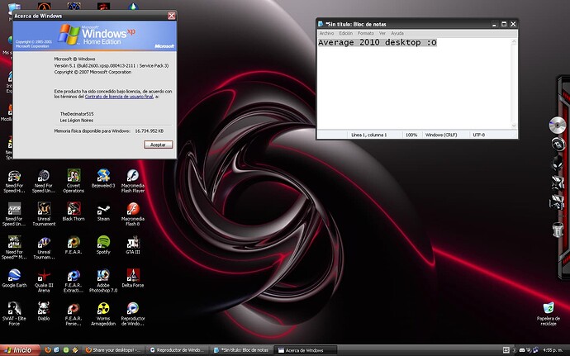570x356 pixels.
Task: Open the Papelera de reciclaje icon
Action: coord(548,309)
